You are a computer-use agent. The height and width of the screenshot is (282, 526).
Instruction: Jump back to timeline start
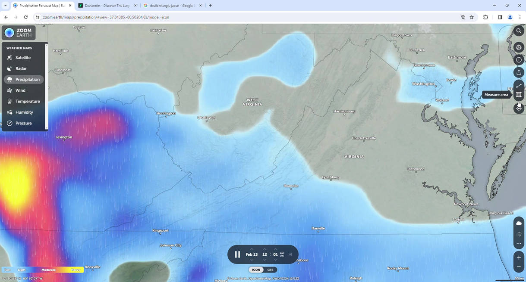pos(291,254)
